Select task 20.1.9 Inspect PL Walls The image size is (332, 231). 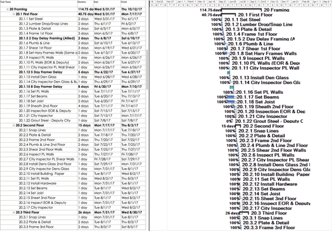[36, 57]
